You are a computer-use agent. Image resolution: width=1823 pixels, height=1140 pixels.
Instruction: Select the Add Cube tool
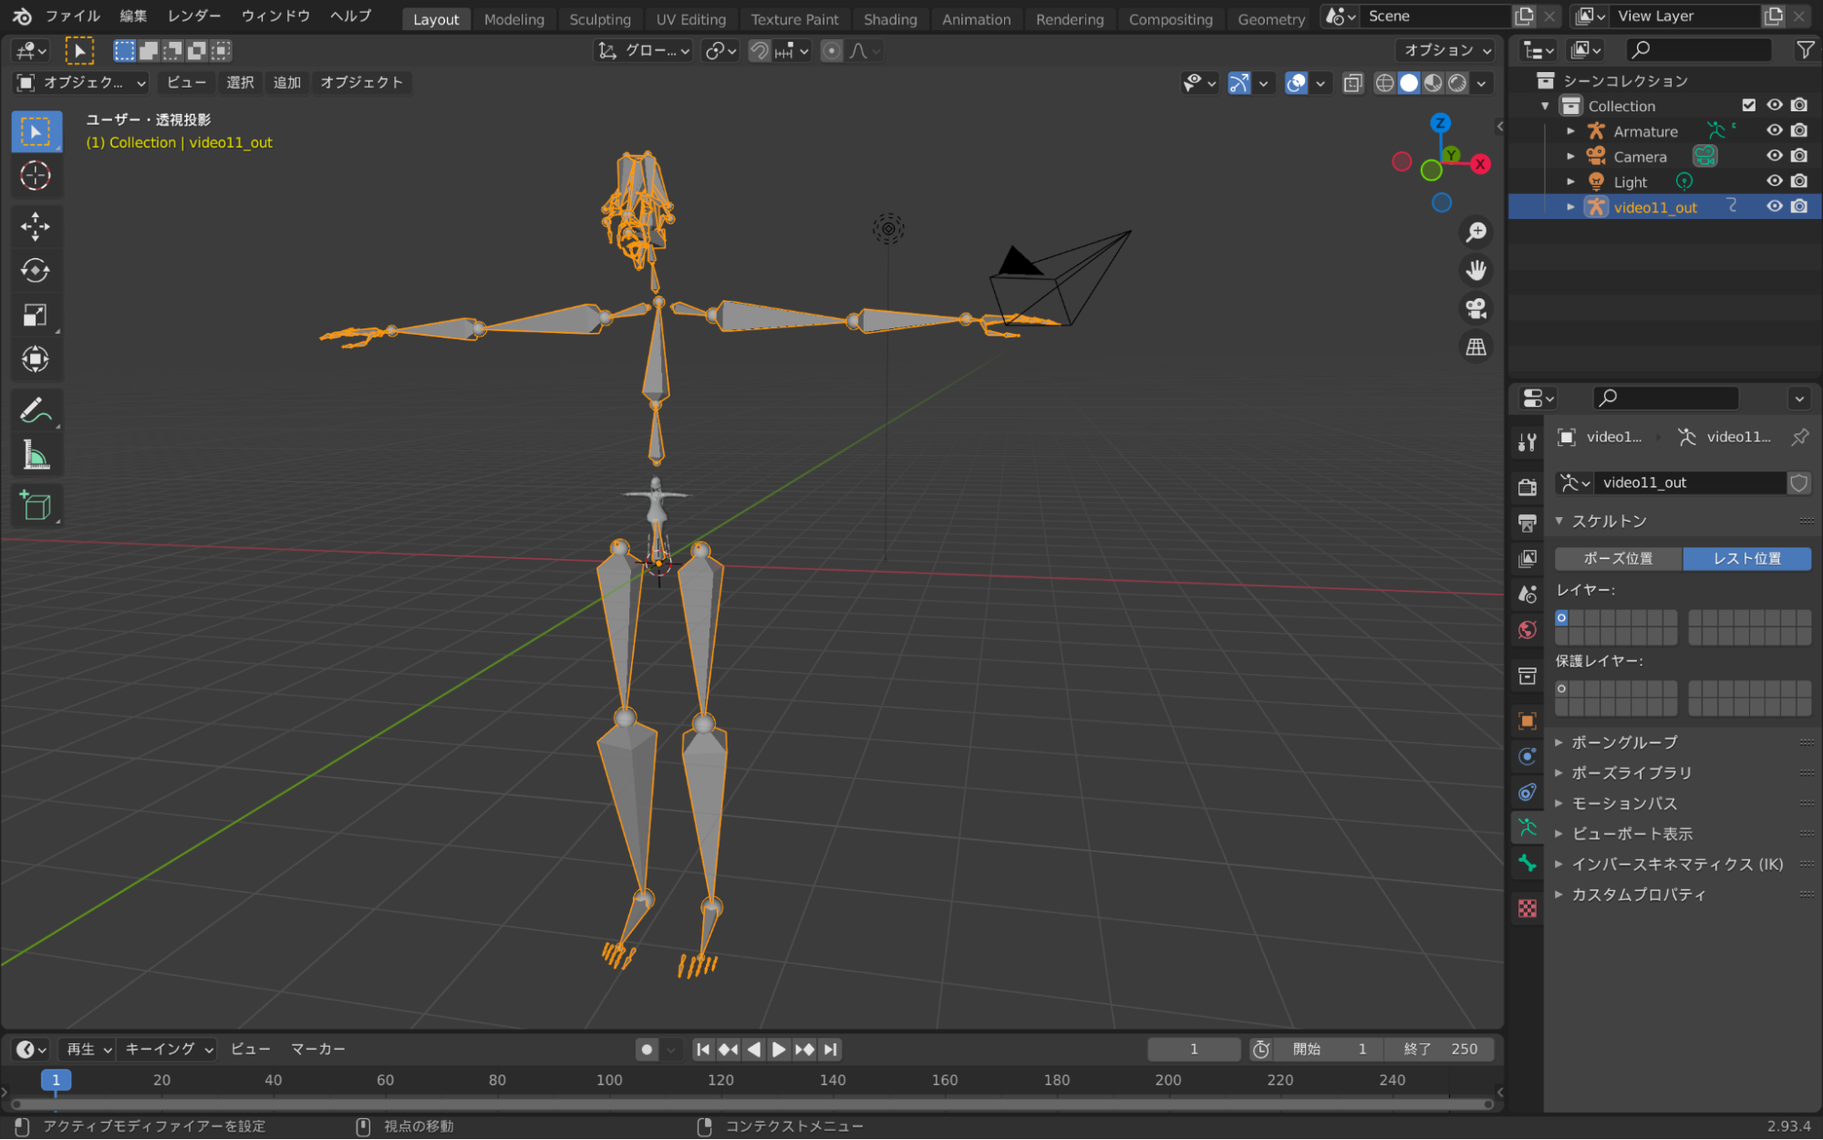click(x=36, y=506)
